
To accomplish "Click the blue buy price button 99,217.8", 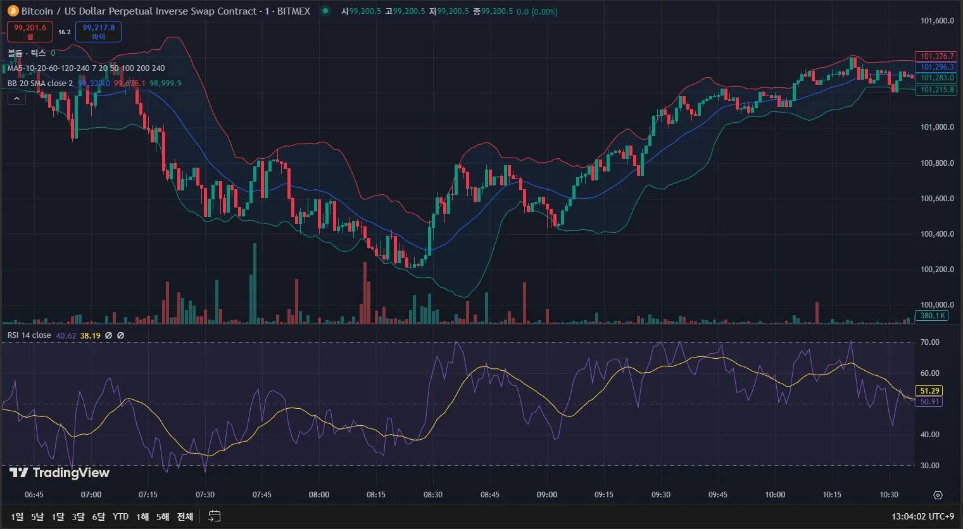I will click(98, 32).
